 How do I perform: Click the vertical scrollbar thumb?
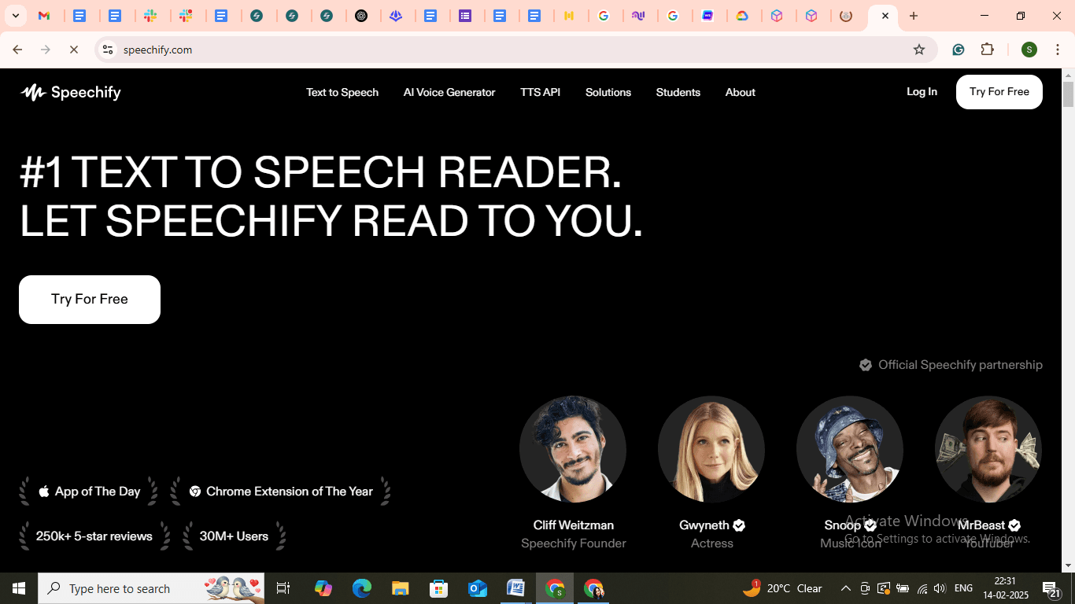coord(1068,94)
